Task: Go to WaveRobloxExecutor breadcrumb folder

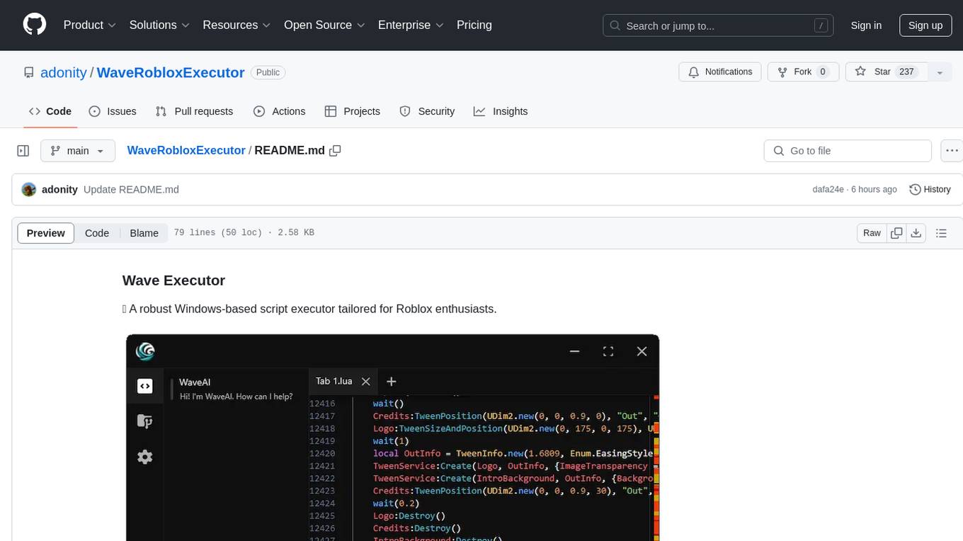Action: click(186, 150)
